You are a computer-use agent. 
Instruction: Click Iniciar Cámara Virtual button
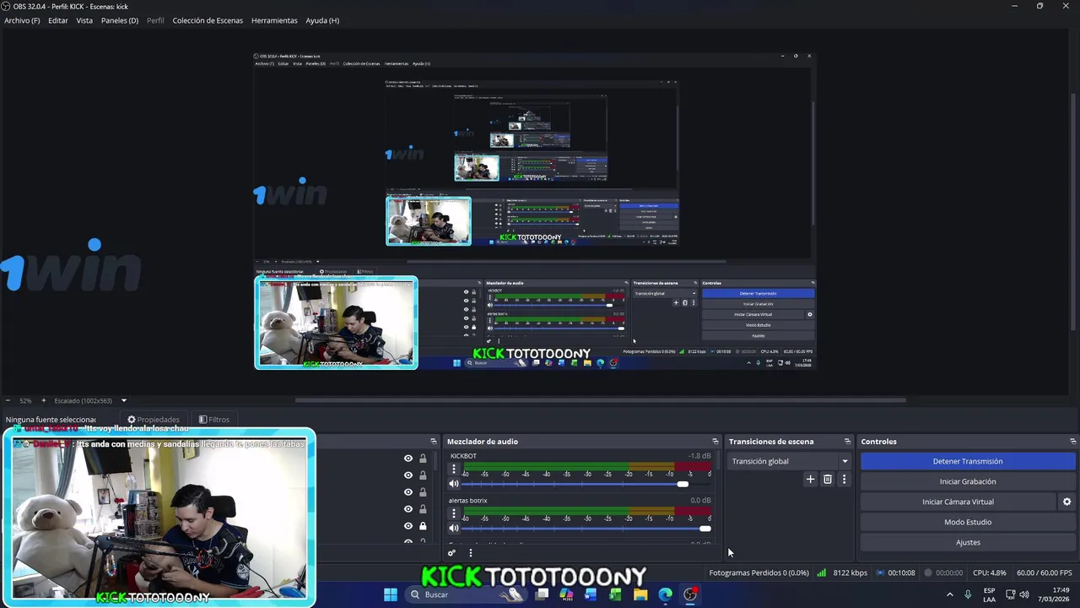click(x=958, y=502)
